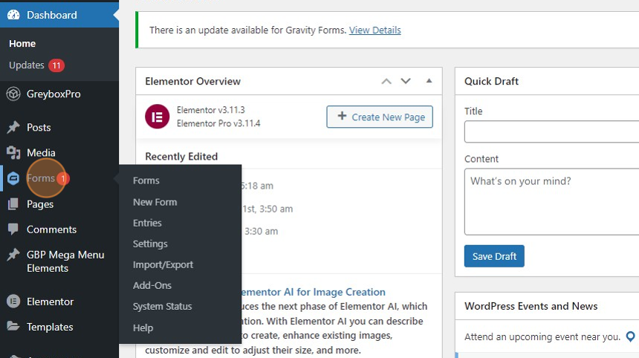Click Quick Draft widget heading
Viewport: 639px width, 358px height.
pos(491,81)
